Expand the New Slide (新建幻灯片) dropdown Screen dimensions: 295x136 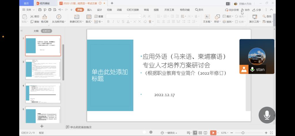tap(76, 22)
